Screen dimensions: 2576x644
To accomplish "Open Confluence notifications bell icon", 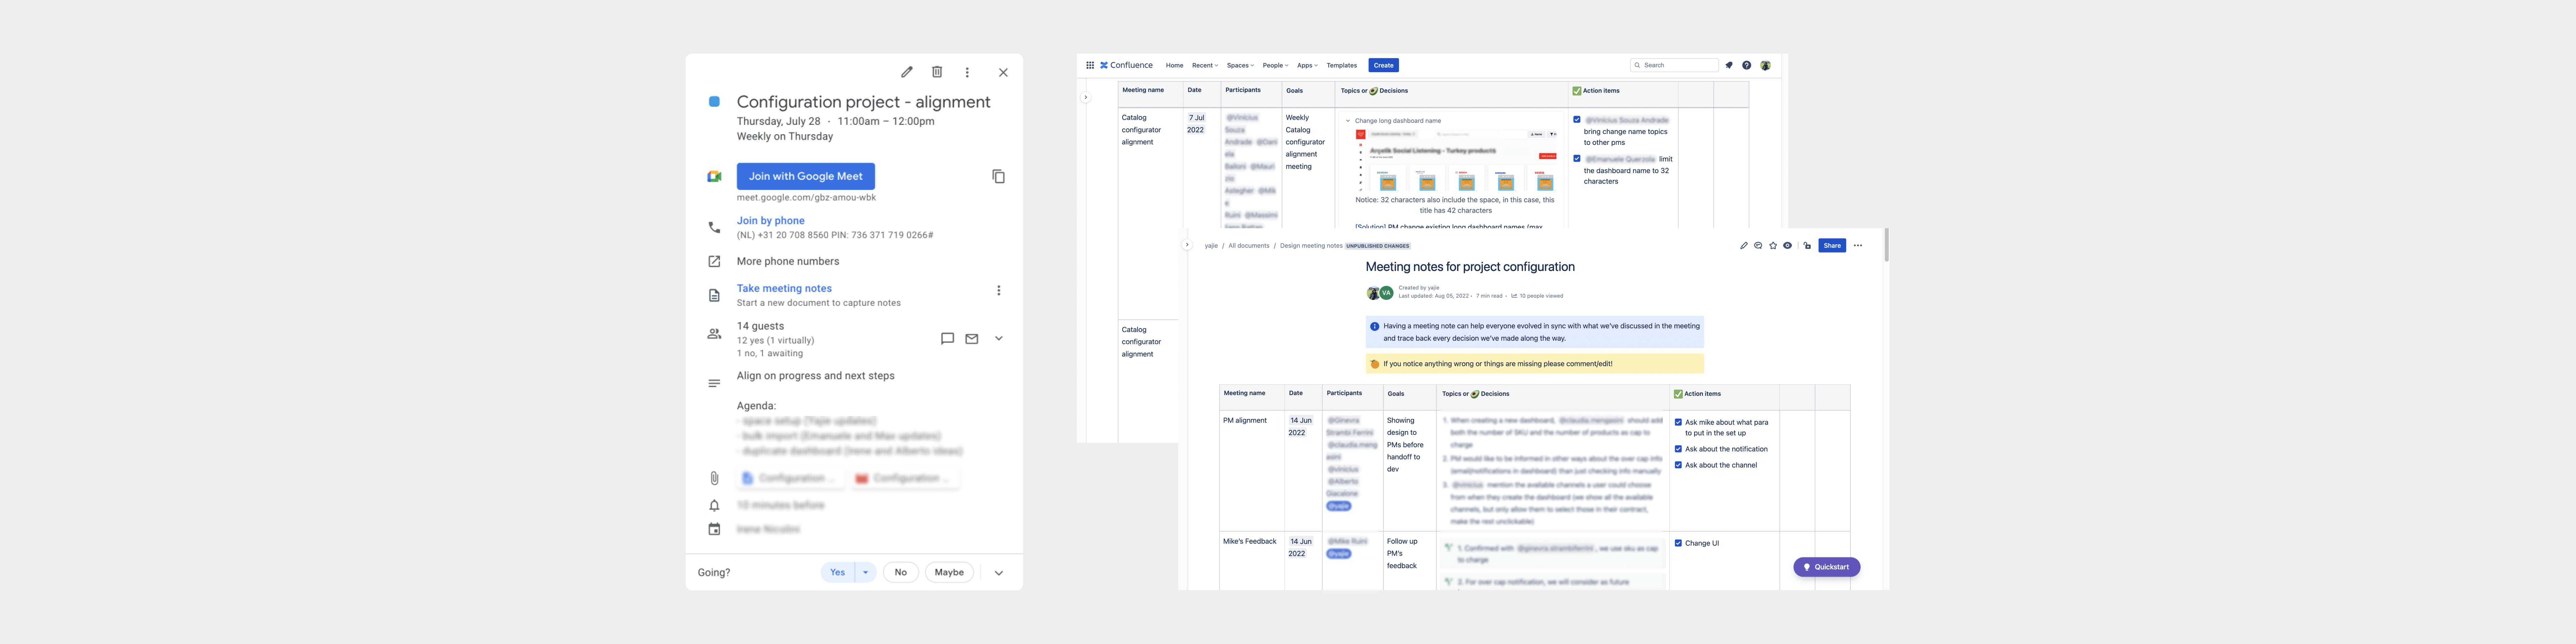I will (x=1729, y=65).
